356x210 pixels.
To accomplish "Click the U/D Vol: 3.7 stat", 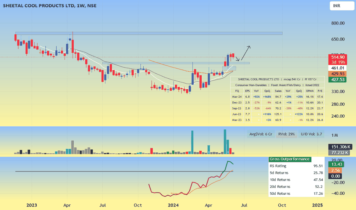I will tap(311, 134).
